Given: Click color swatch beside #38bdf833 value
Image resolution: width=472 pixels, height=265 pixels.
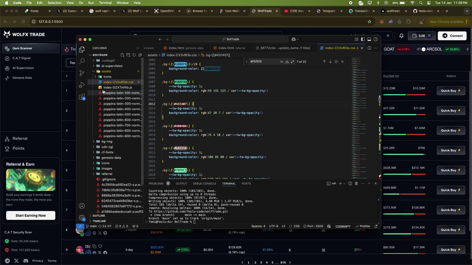Looking at the screenshot, I should coord(202,69).
